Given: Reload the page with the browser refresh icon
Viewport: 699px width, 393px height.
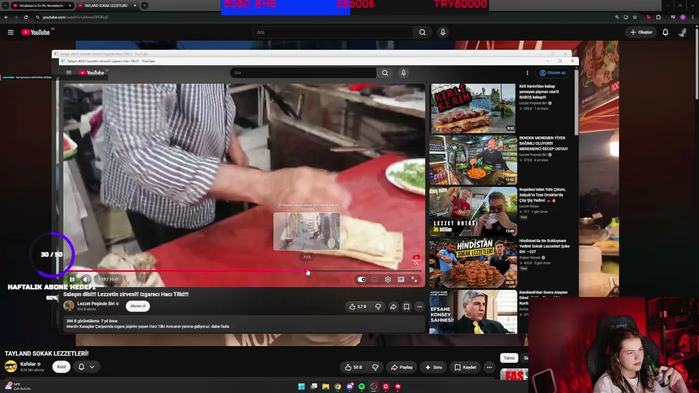Looking at the screenshot, I should click(x=26, y=17).
